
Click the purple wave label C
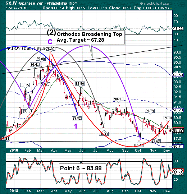pyautogui.click(x=50, y=42)
